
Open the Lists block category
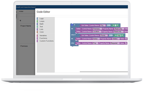pyautogui.click(x=41, y=29)
